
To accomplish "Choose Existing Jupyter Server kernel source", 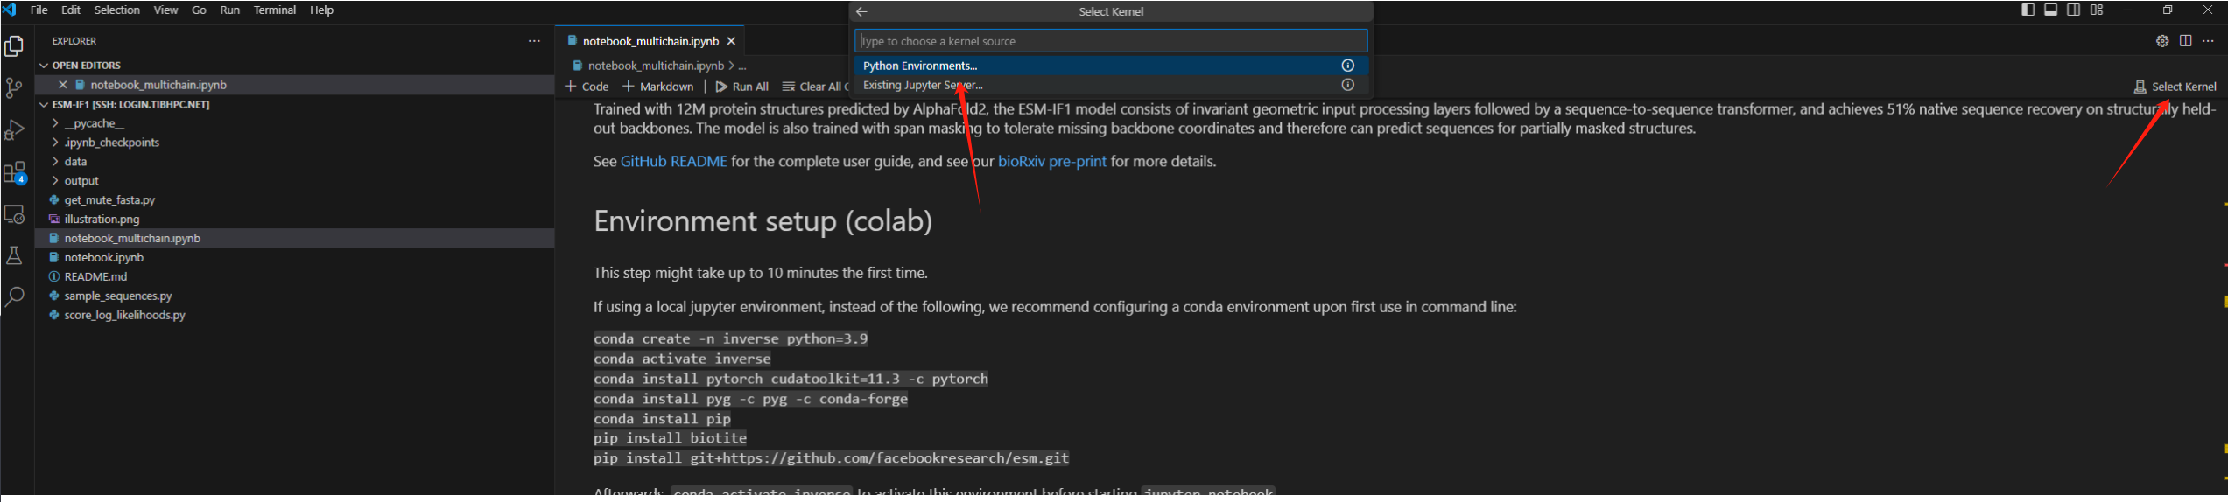I will click(x=1110, y=85).
